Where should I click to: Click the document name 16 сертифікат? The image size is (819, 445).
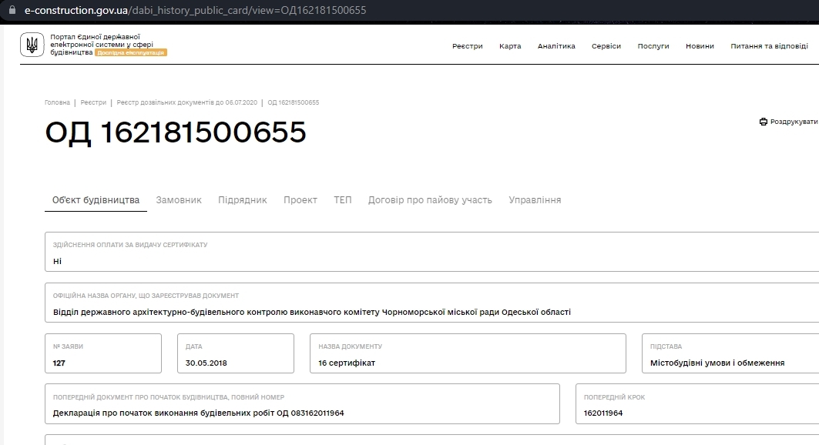click(347, 363)
